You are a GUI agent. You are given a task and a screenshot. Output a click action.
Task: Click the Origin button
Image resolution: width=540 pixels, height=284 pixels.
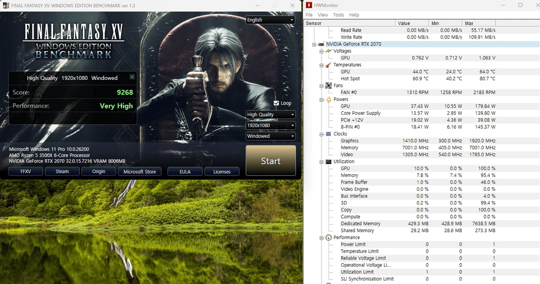click(x=98, y=171)
